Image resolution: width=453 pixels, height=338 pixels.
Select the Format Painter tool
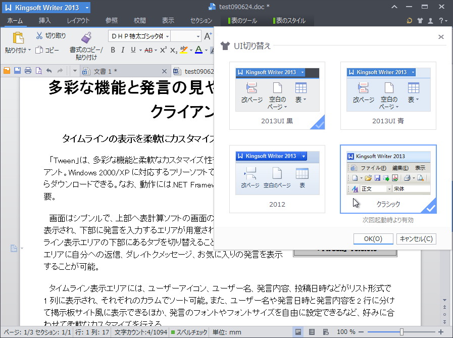click(85, 43)
